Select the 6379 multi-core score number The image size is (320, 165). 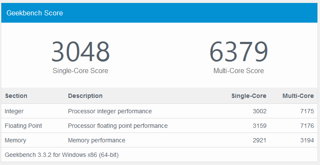[x=239, y=52]
